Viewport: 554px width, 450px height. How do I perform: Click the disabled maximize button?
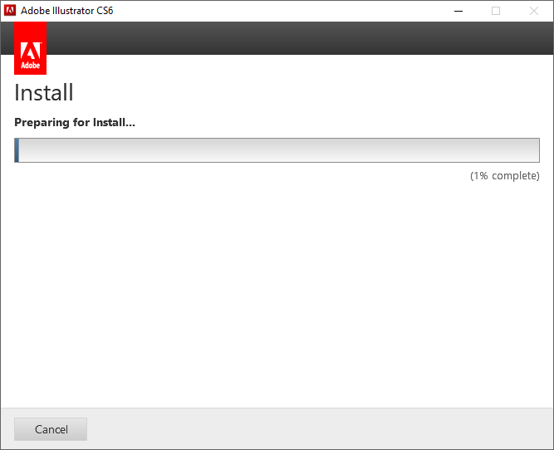[496, 11]
